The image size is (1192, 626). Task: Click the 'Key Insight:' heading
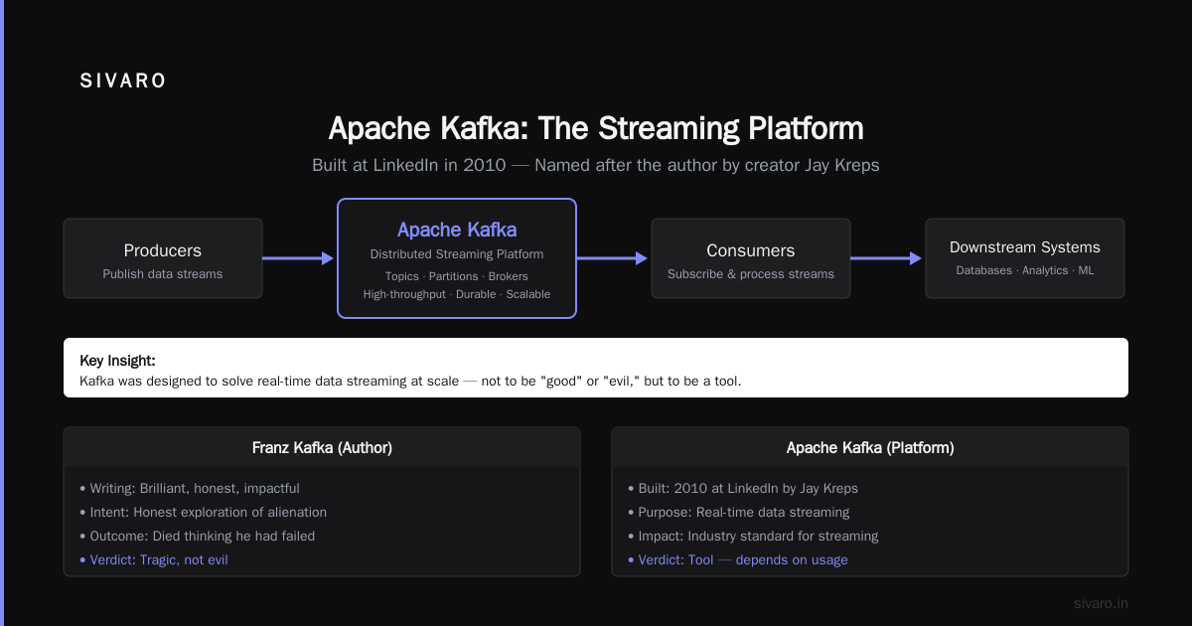point(117,361)
